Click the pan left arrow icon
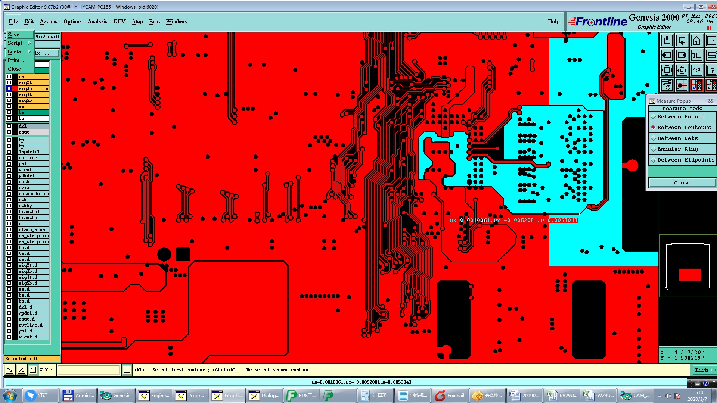 pos(667,56)
